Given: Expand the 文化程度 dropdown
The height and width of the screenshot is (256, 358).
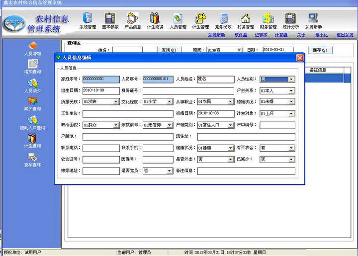Looking at the screenshot, I should pos(170,101).
